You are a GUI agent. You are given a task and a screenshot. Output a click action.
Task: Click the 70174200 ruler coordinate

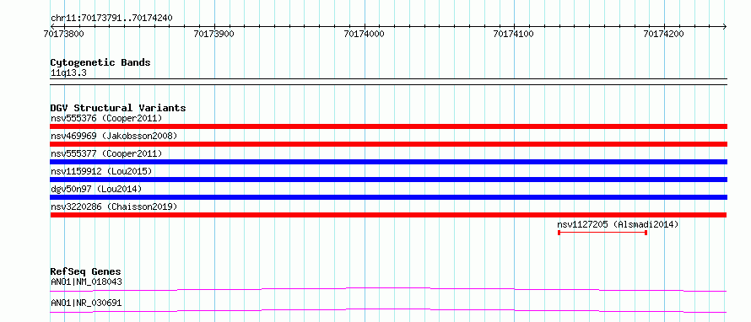pyautogui.click(x=664, y=34)
